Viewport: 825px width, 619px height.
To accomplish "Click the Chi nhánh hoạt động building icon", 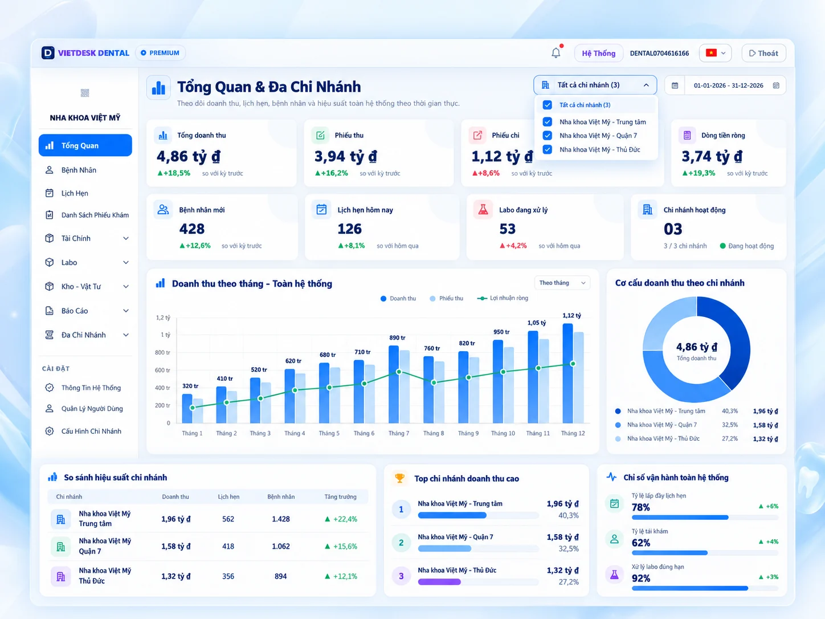I will (648, 209).
